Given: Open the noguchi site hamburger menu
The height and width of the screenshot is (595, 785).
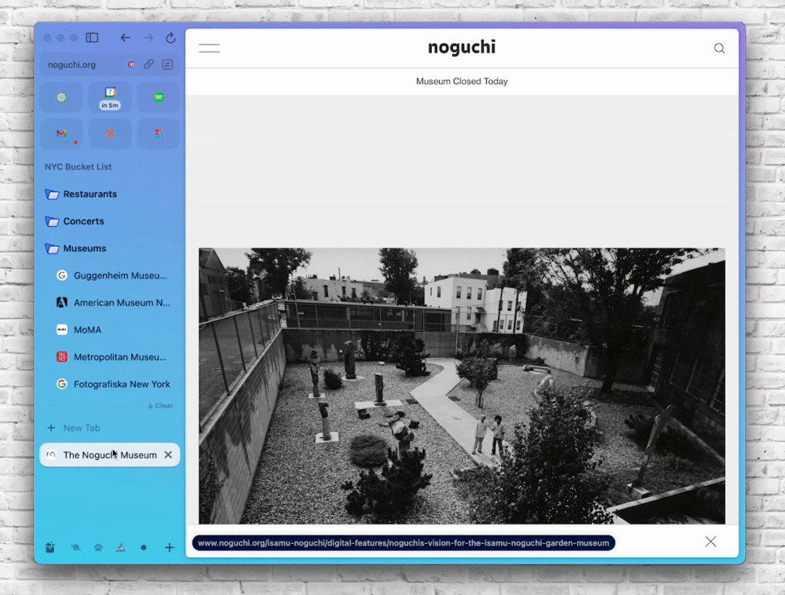Looking at the screenshot, I should point(210,48).
